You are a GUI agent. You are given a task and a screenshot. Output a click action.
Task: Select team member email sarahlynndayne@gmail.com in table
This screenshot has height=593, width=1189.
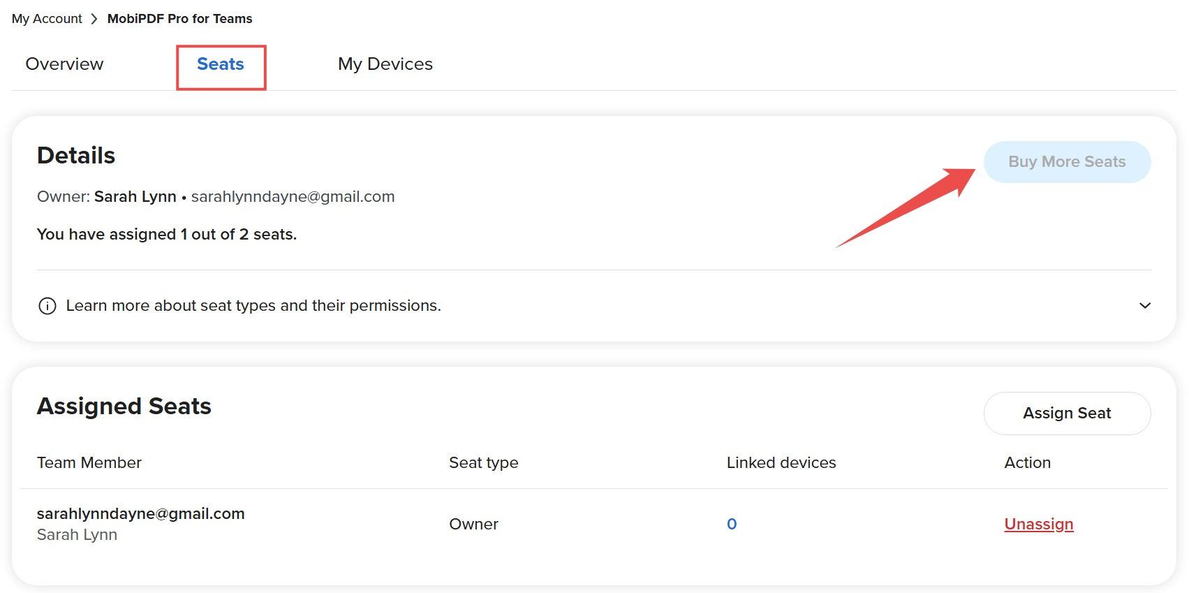[x=140, y=514]
